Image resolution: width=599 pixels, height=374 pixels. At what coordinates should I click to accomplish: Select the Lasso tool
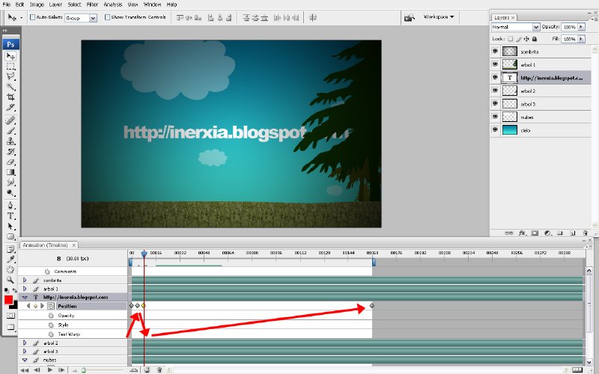[10, 76]
